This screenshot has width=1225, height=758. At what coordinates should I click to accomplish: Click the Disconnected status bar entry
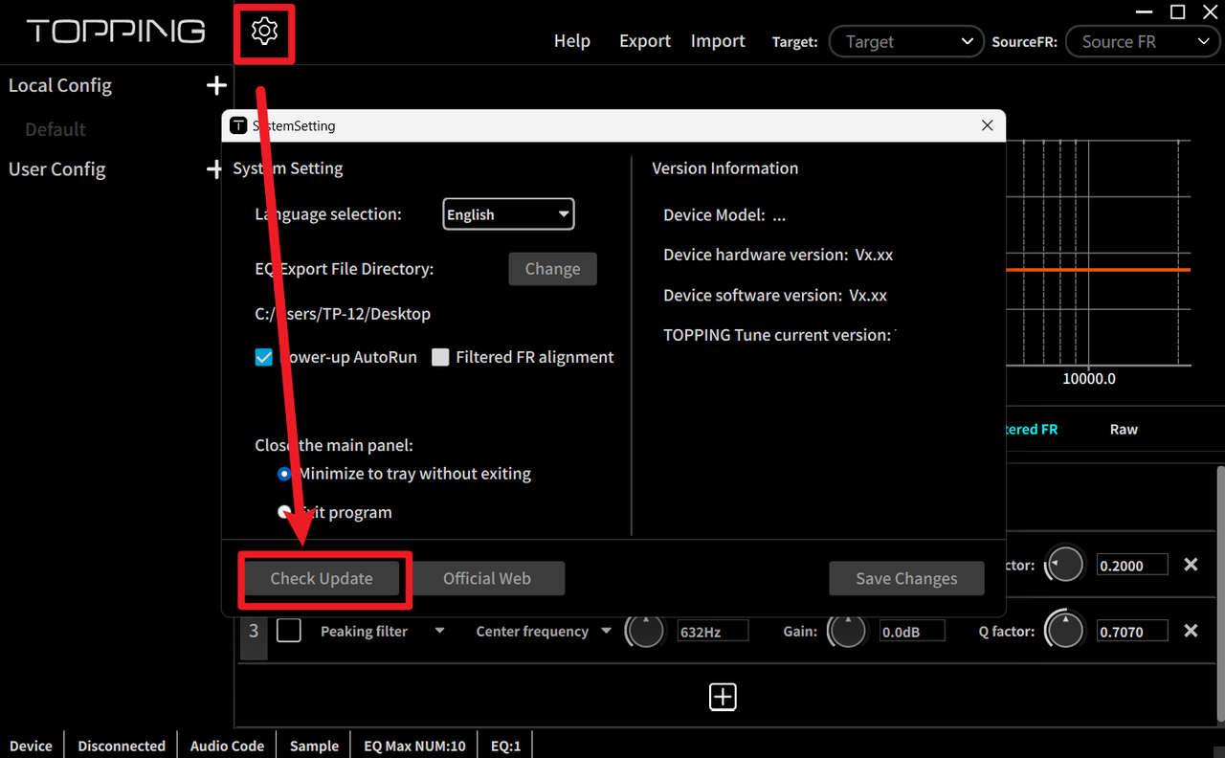point(122,746)
